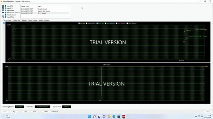Click the monitor icon beside Stress GPU(s)

(x=3, y=17)
